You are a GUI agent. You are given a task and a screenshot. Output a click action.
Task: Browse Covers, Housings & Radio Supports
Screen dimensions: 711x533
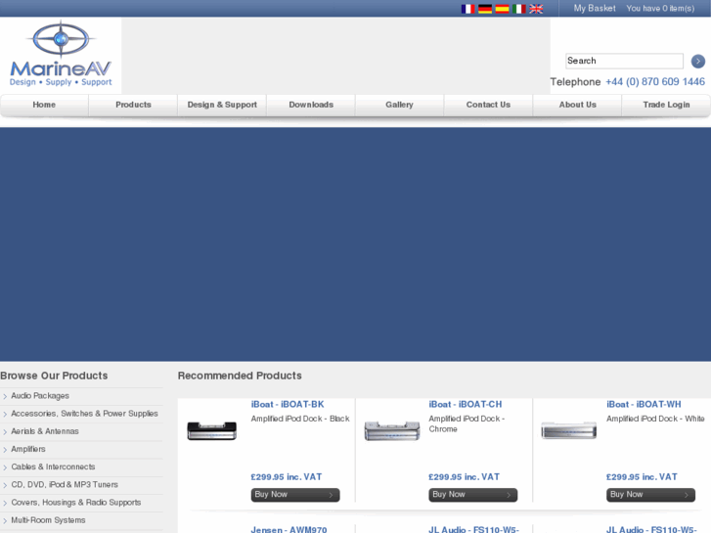tap(75, 503)
